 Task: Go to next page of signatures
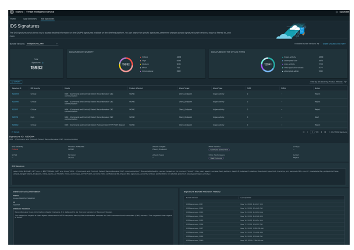321,132
